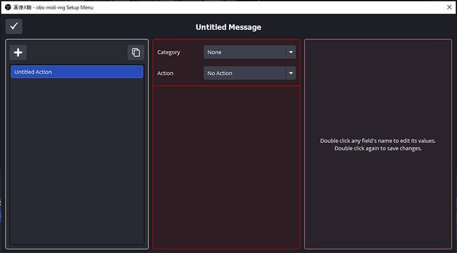Expand the Action combo box arrow
This screenshot has height=253, width=457.
291,73
